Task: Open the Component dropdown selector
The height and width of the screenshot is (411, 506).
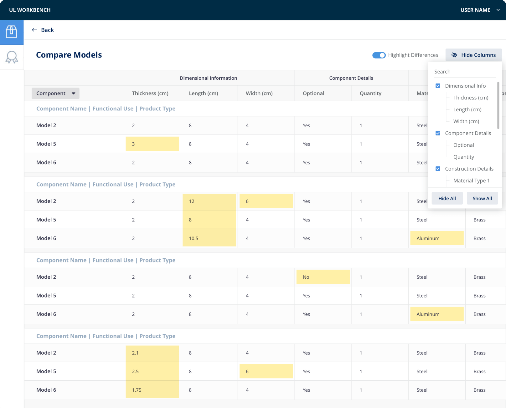Action: [x=55, y=93]
